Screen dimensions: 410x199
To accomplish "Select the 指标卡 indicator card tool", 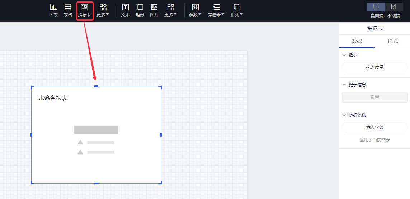I will 84,10.
